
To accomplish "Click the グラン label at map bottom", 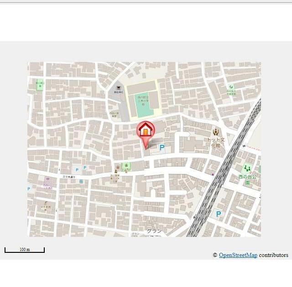I will 154,231.
